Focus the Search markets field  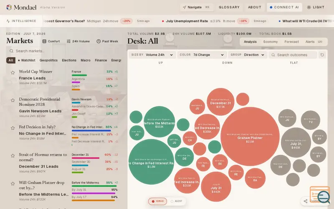click(x=64, y=51)
